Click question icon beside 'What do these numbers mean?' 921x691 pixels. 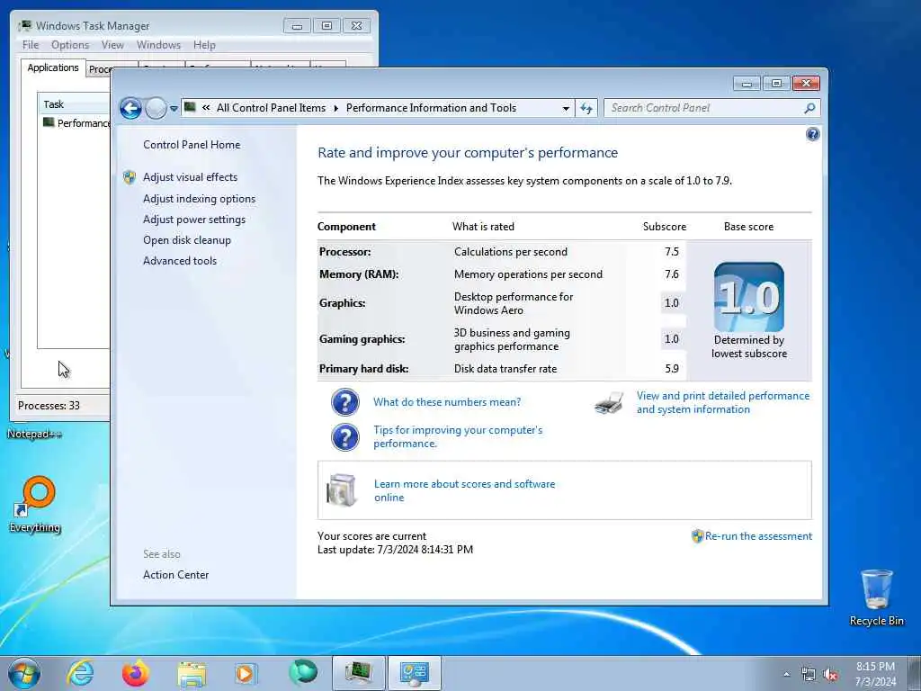click(345, 402)
